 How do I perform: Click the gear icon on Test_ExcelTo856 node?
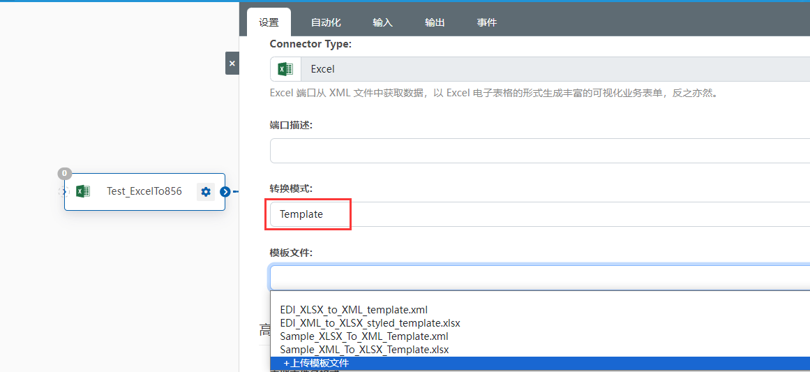click(205, 192)
